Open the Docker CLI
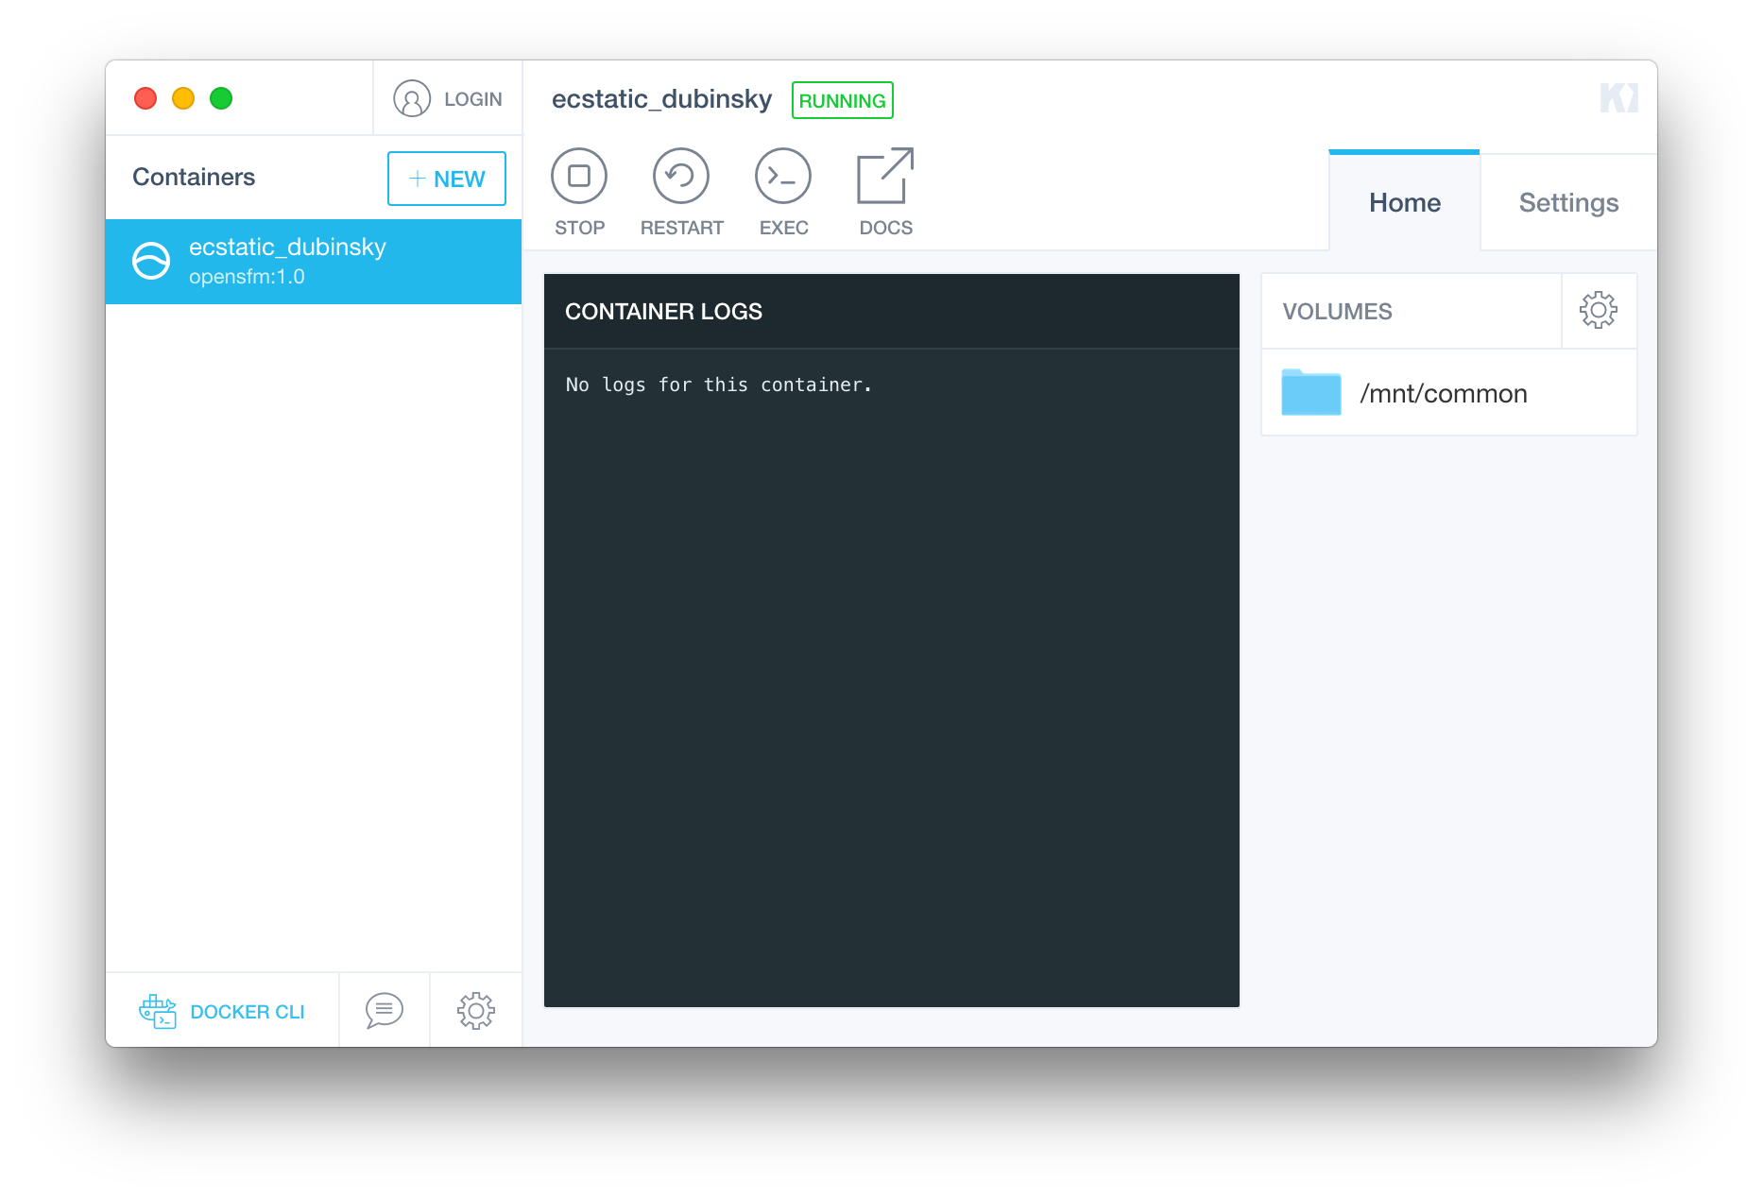 click(x=224, y=1010)
